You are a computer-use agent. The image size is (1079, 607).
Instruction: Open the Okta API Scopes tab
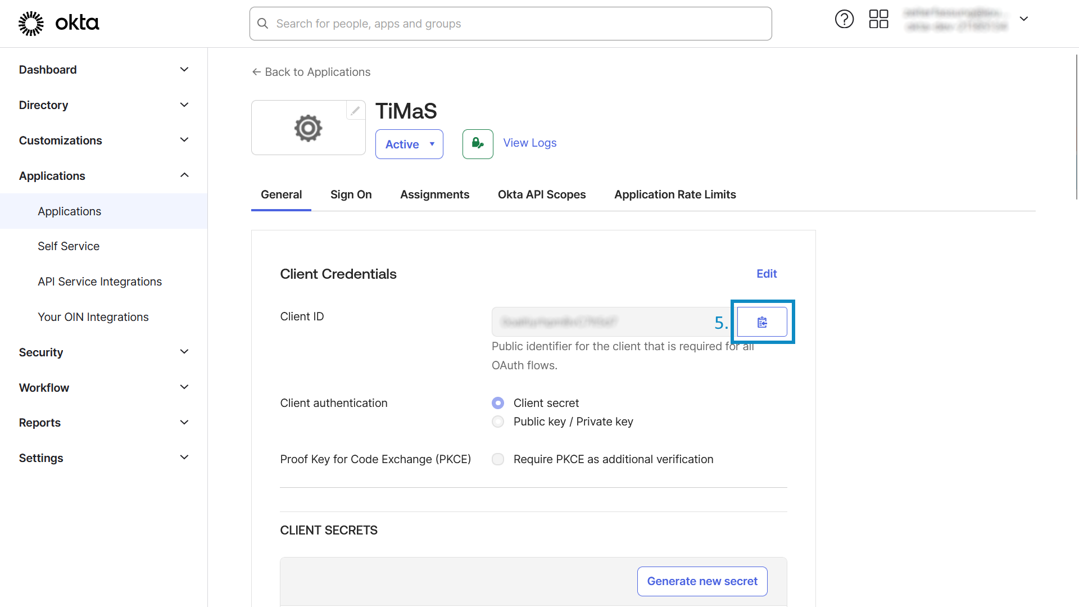tap(542, 194)
